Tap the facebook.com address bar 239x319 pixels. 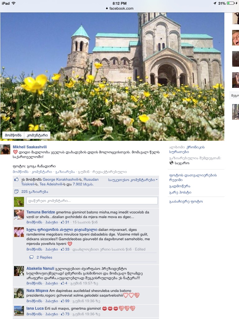(x=119, y=8)
